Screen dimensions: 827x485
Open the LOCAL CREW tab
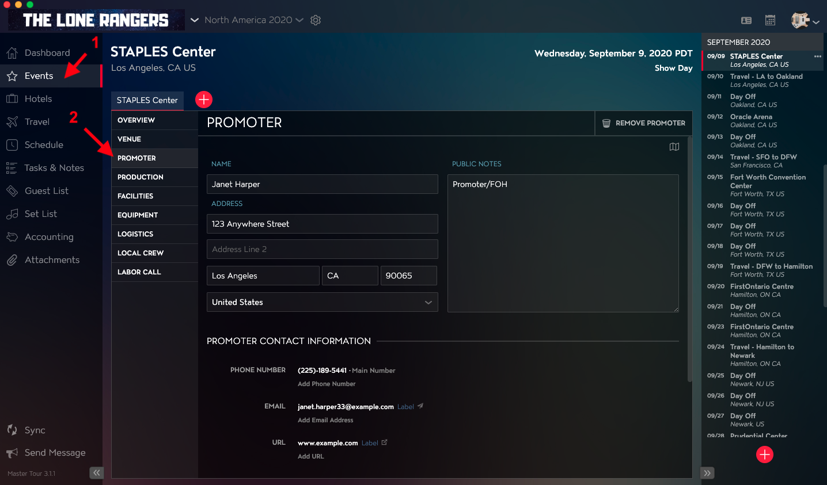[154, 253]
